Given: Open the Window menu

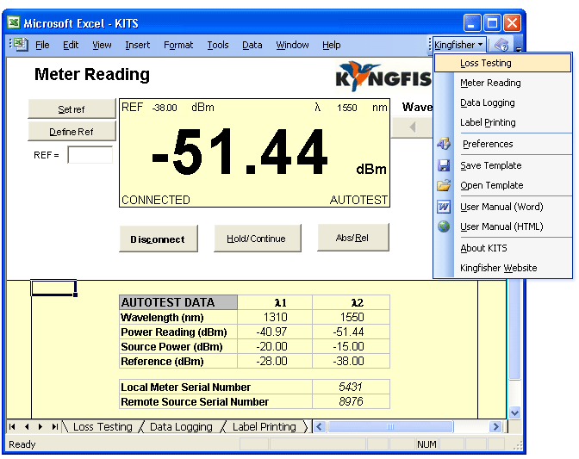Looking at the screenshot, I should pos(292,45).
